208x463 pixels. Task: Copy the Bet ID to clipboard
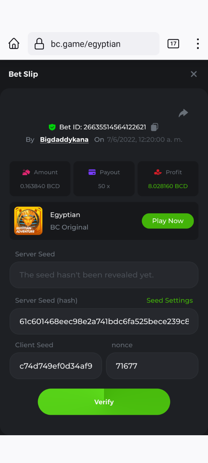(x=154, y=127)
